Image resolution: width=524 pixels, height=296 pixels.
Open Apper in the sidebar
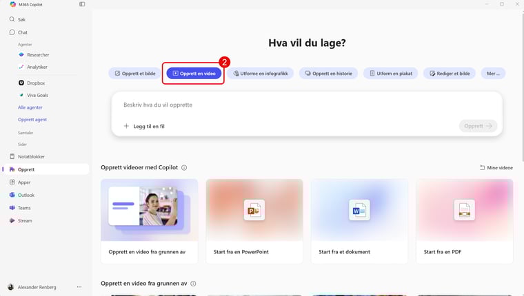pos(20,182)
